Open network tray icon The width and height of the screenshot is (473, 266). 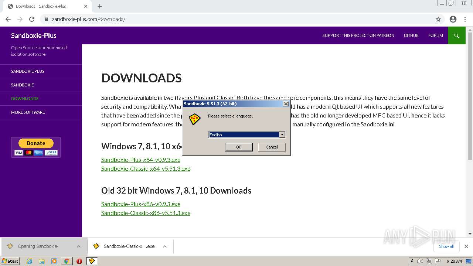[x=429, y=261]
